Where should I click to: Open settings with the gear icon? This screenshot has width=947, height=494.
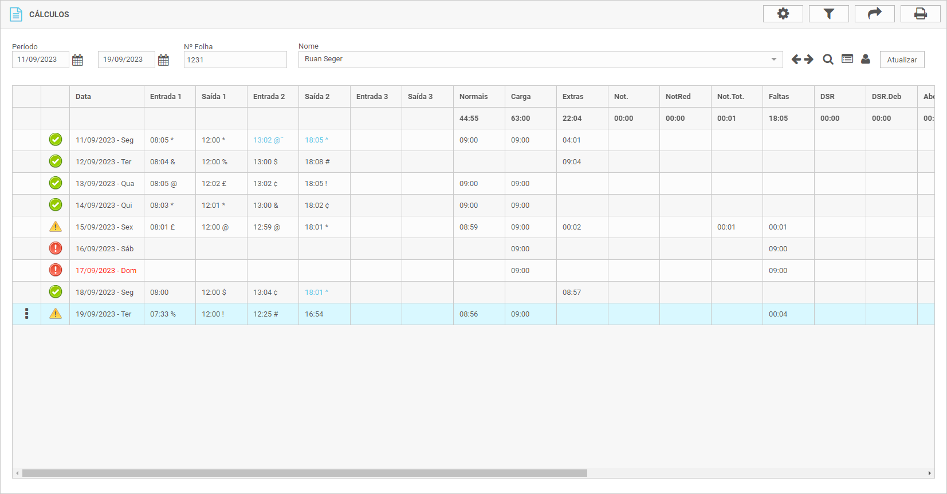pos(783,14)
